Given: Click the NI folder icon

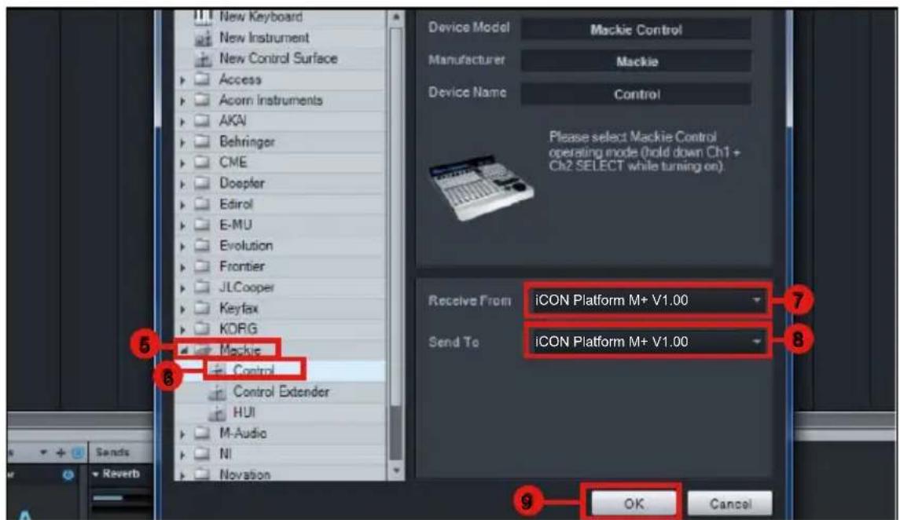Looking at the screenshot, I should click(x=202, y=454).
